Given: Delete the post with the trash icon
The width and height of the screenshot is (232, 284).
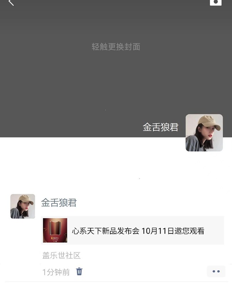Looking at the screenshot, I should click(79, 271).
